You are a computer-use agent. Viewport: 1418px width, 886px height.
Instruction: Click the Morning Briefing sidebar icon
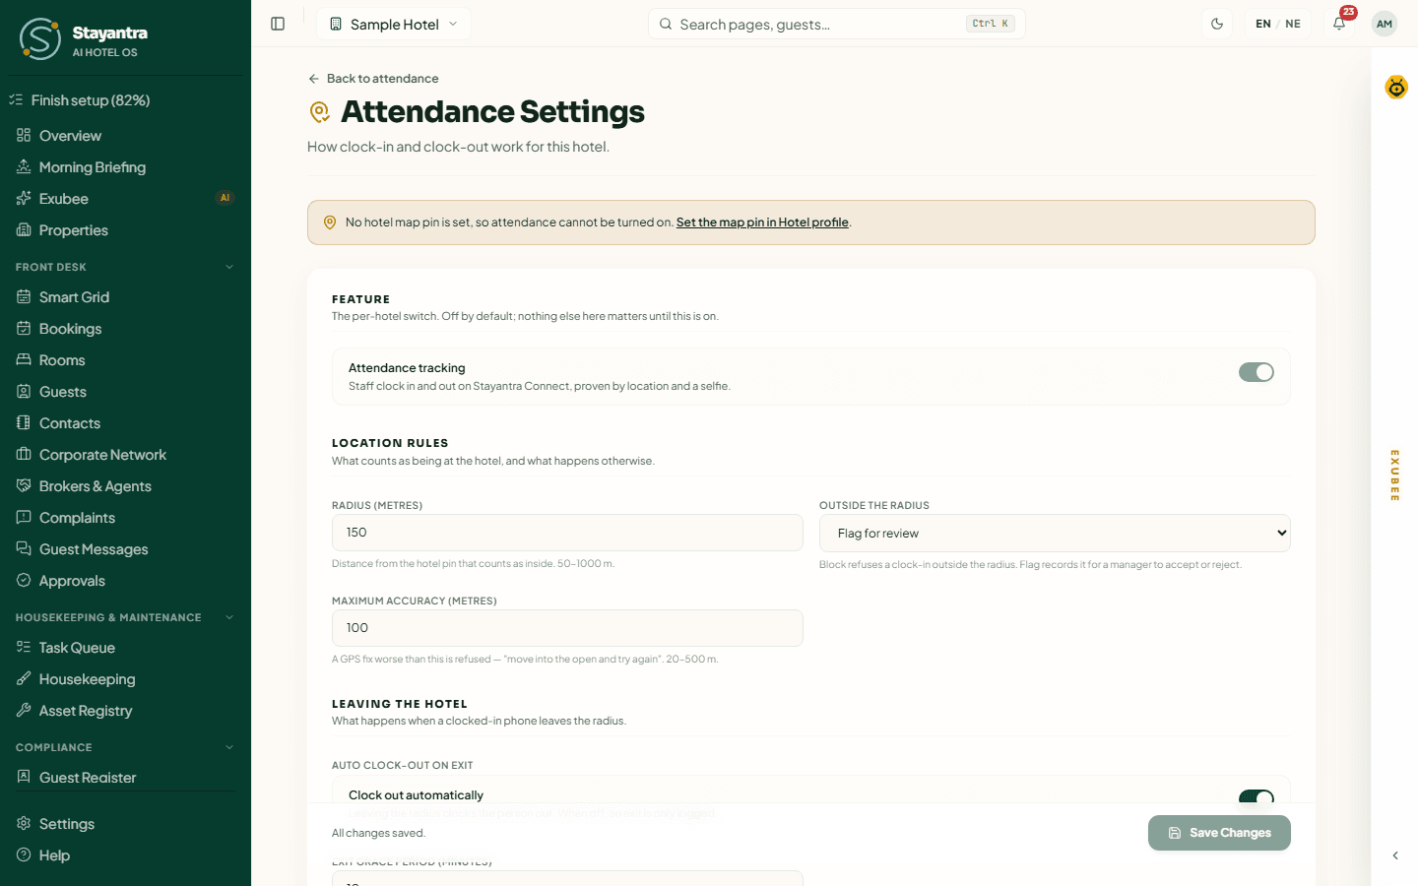24,166
